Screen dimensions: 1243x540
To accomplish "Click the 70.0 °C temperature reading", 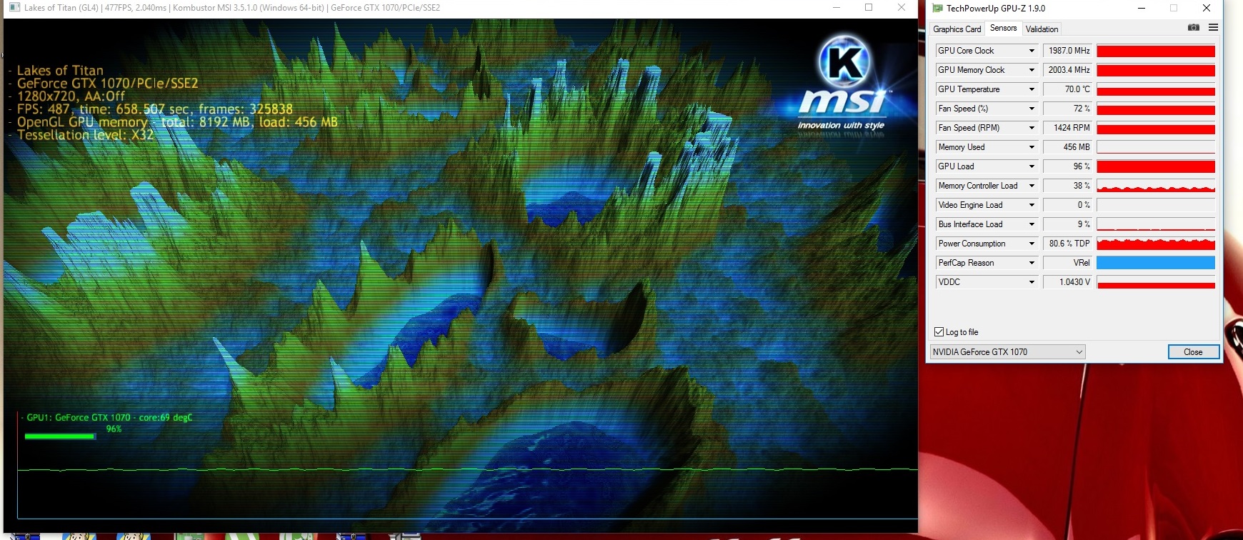I will click(1068, 89).
